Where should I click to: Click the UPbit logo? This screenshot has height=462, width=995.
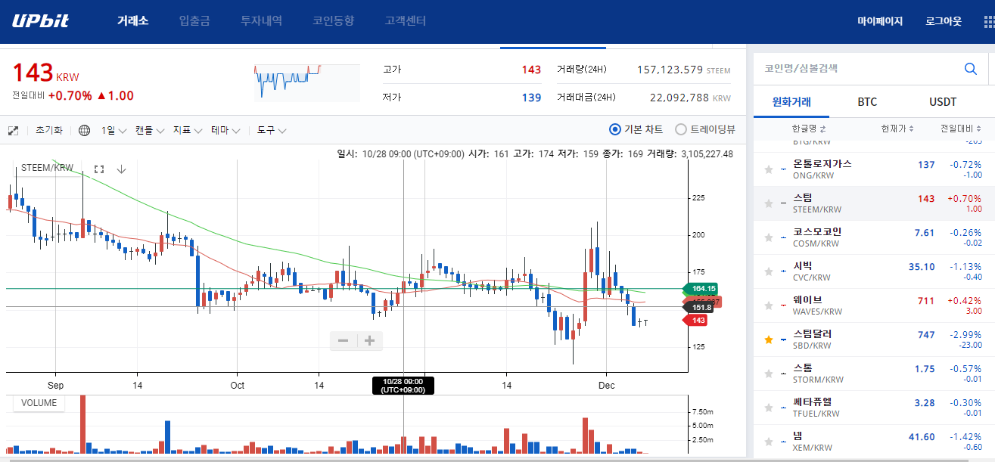point(40,21)
